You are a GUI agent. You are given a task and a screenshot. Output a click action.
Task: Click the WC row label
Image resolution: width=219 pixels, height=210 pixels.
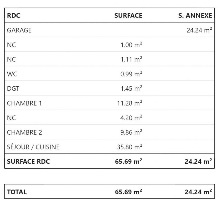tap(11, 74)
